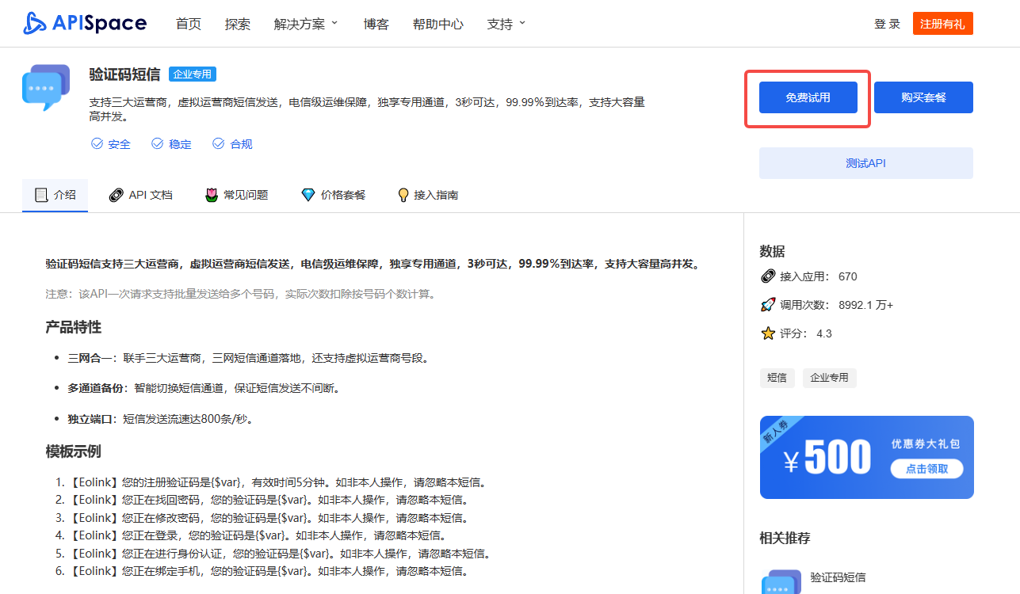Image resolution: width=1020 pixels, height=594 pixels.
Task: Click the 安全 checkmark icon
Action: pos(97,143)
